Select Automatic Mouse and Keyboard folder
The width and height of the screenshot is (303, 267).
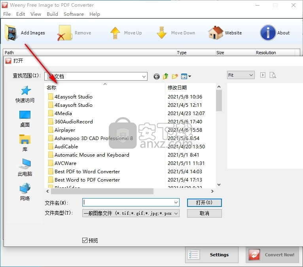tap(92, 155)
